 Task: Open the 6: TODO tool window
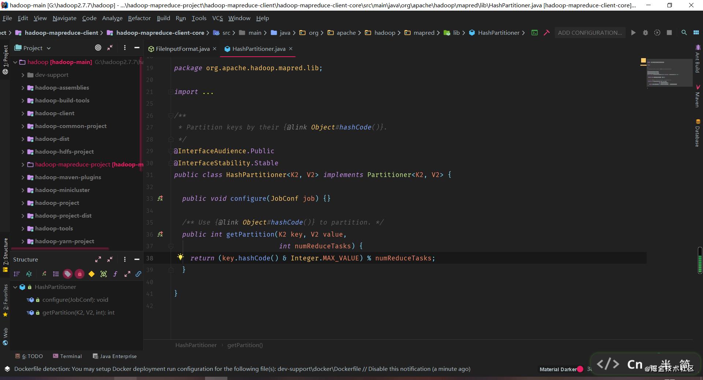click(x=29, y=356)
